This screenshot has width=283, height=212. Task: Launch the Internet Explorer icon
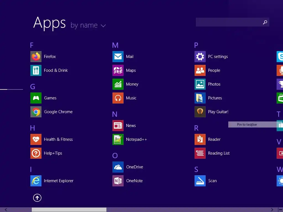pos(36,181)
